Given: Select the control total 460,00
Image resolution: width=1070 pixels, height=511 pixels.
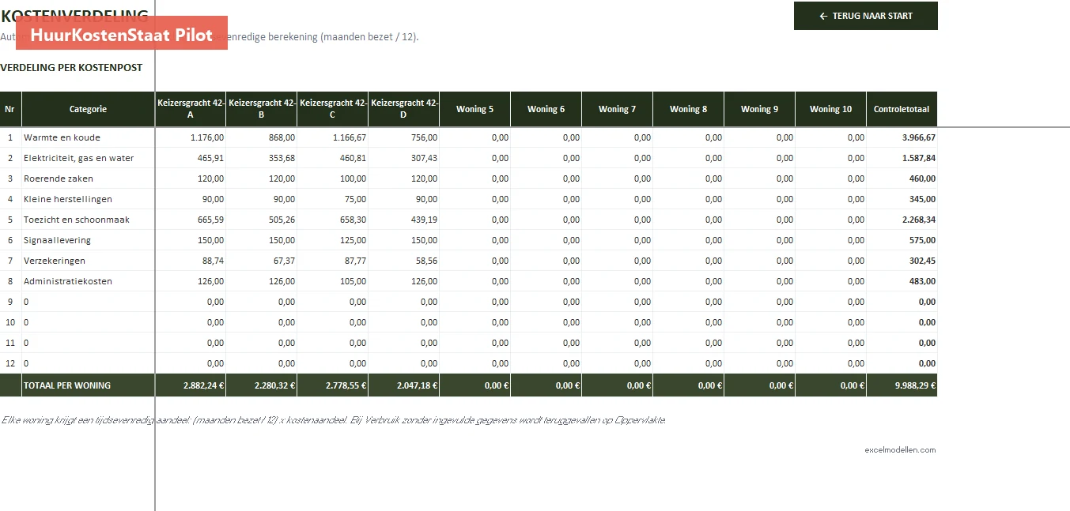Looking at the screenshot, I should coord(902,178).
